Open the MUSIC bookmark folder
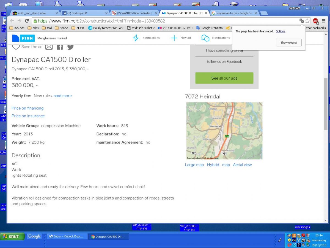This screenshot has width=330, height=248. [x=78, y=28]
